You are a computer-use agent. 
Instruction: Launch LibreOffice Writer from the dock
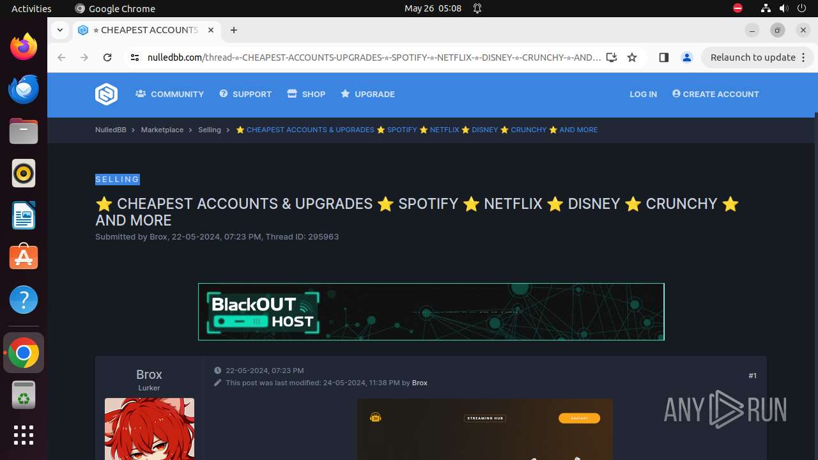pyautogui.click(x=24, y=215)
